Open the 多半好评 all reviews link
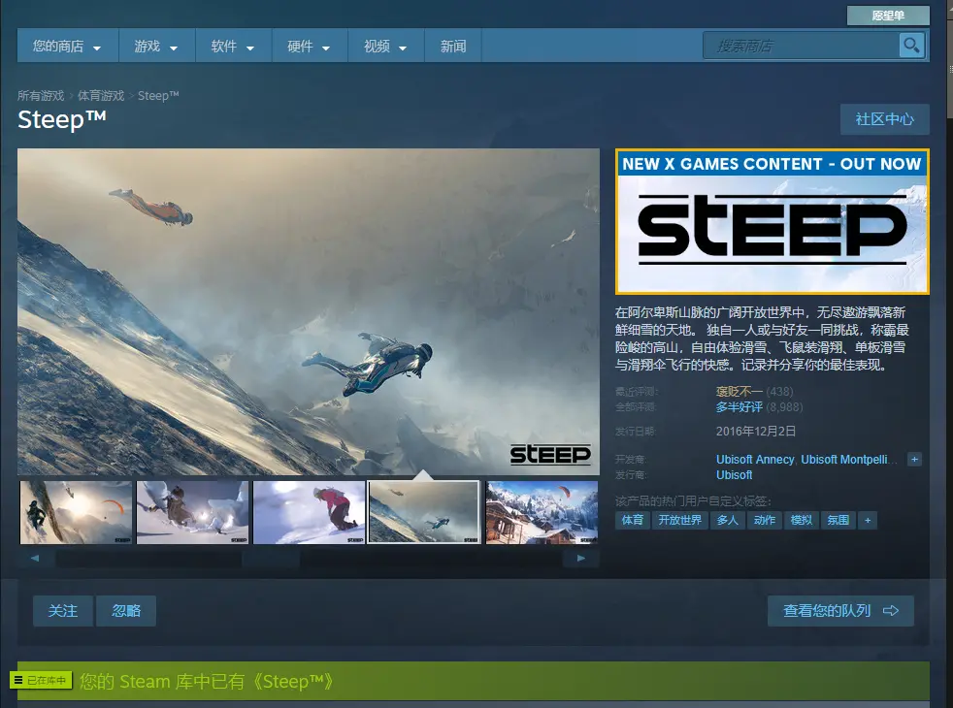This screenshot has width=953, height=708. tap(739, 406)
